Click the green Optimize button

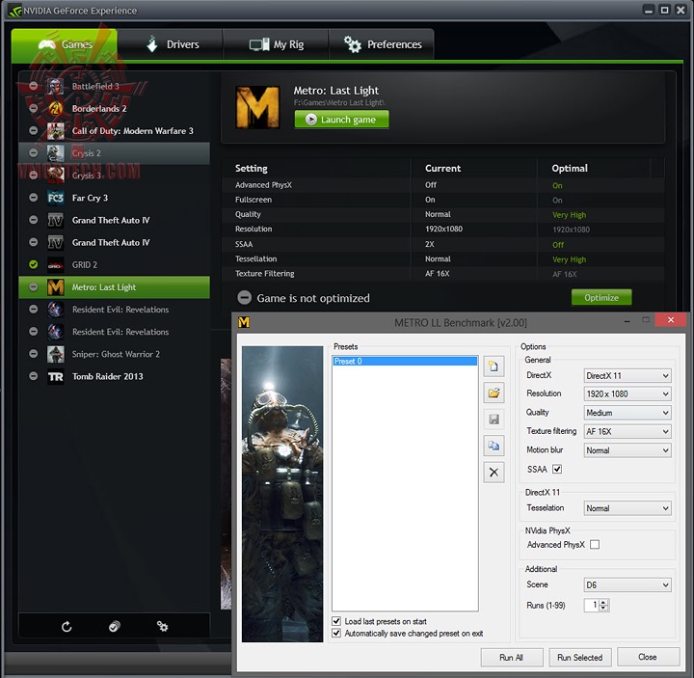point(601,298)
